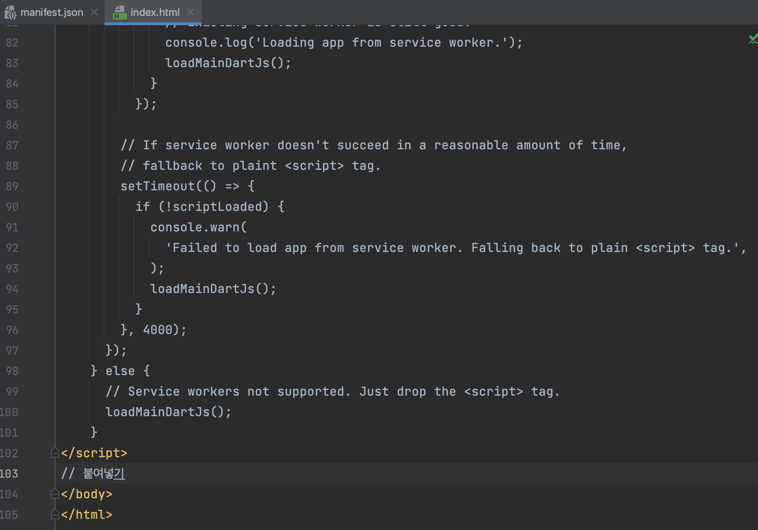This screenshot has height=530, width=758.
Task: Click the 'Service workers not supported' comment
Action: [332, 391]
